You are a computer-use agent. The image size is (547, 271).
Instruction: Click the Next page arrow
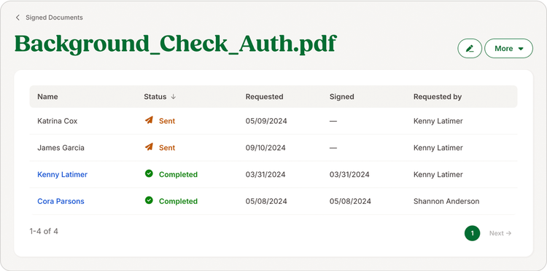(500, 233)
